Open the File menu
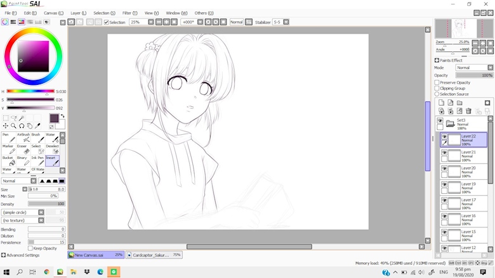Viewport: 495px width, 278px height. click(x=10, y=13)
